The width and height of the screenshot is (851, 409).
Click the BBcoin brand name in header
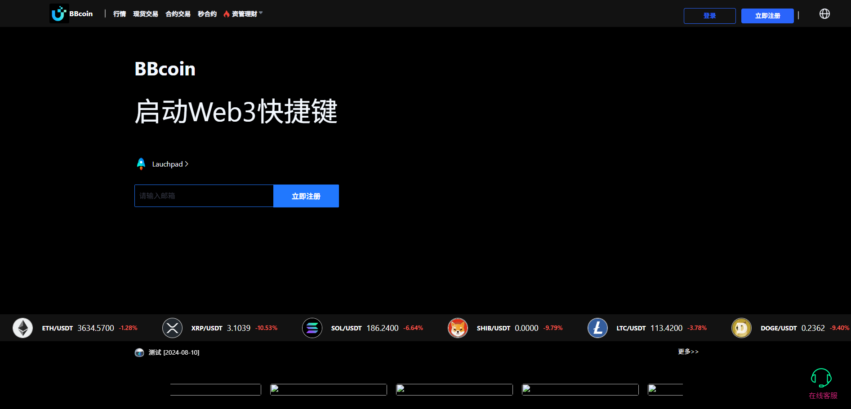(x=81, y=14)
